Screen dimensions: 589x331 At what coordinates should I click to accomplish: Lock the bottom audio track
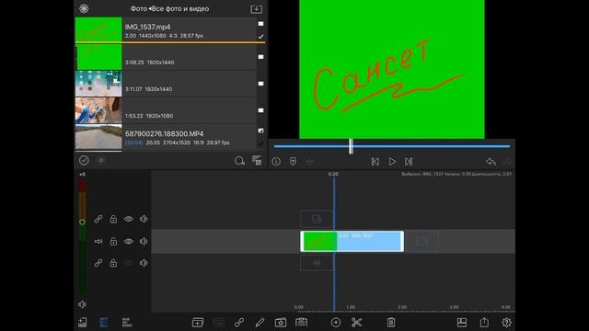coord(113,263)
